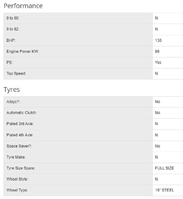Click the Wheel Type row label

(17, 190)
